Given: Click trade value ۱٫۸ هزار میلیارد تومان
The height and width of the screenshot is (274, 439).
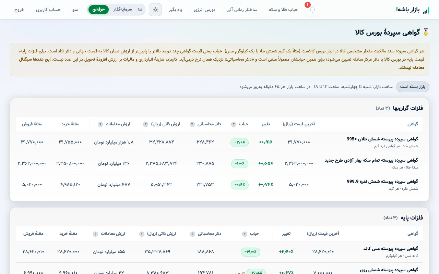Looking at the screenshot, I should pyautogui.click(x=114, y=142).
